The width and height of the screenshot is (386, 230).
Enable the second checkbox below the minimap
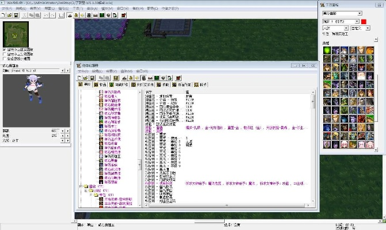click(5, 54)
